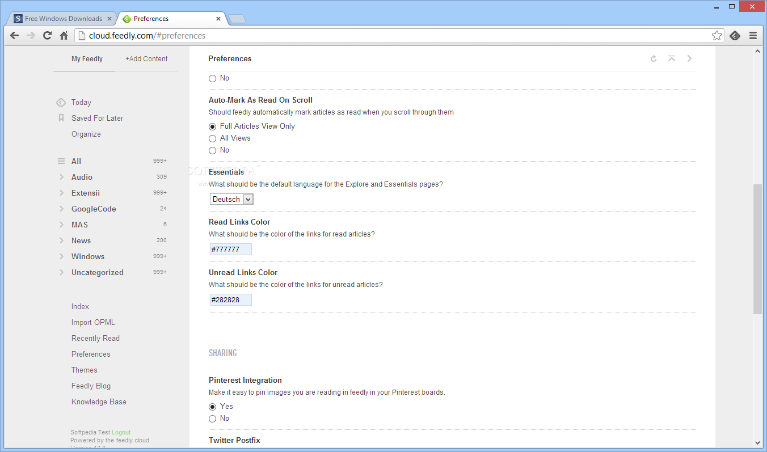Click the SHARING section heading
This screenshot has width=767, height=452.
tap(222, 353)
